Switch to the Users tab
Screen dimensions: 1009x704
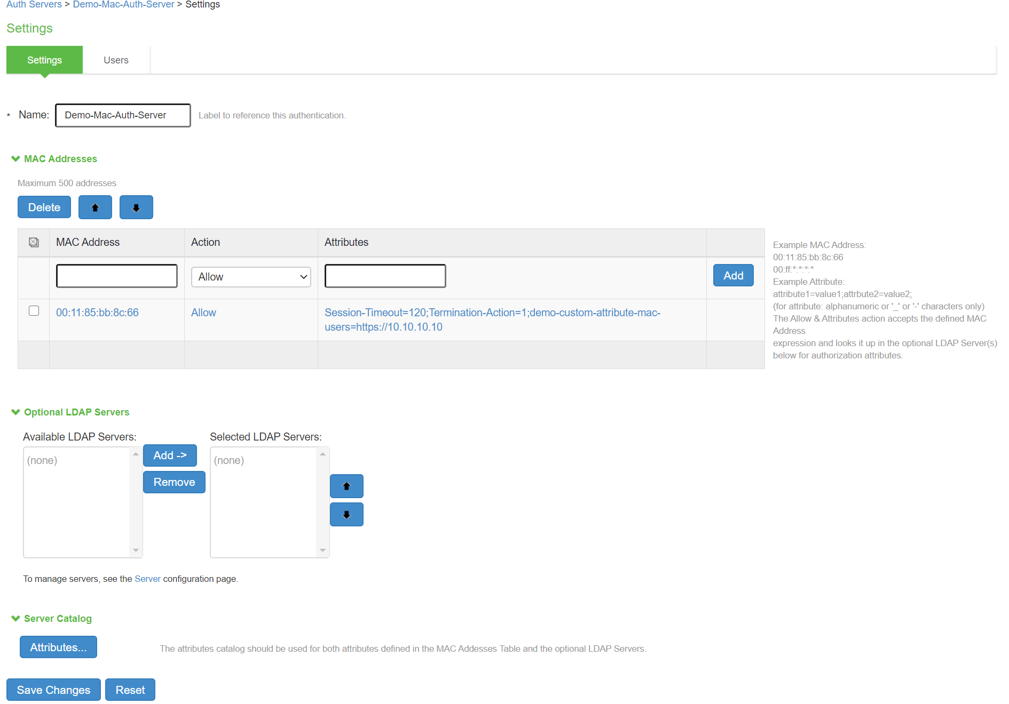[115, 60]
